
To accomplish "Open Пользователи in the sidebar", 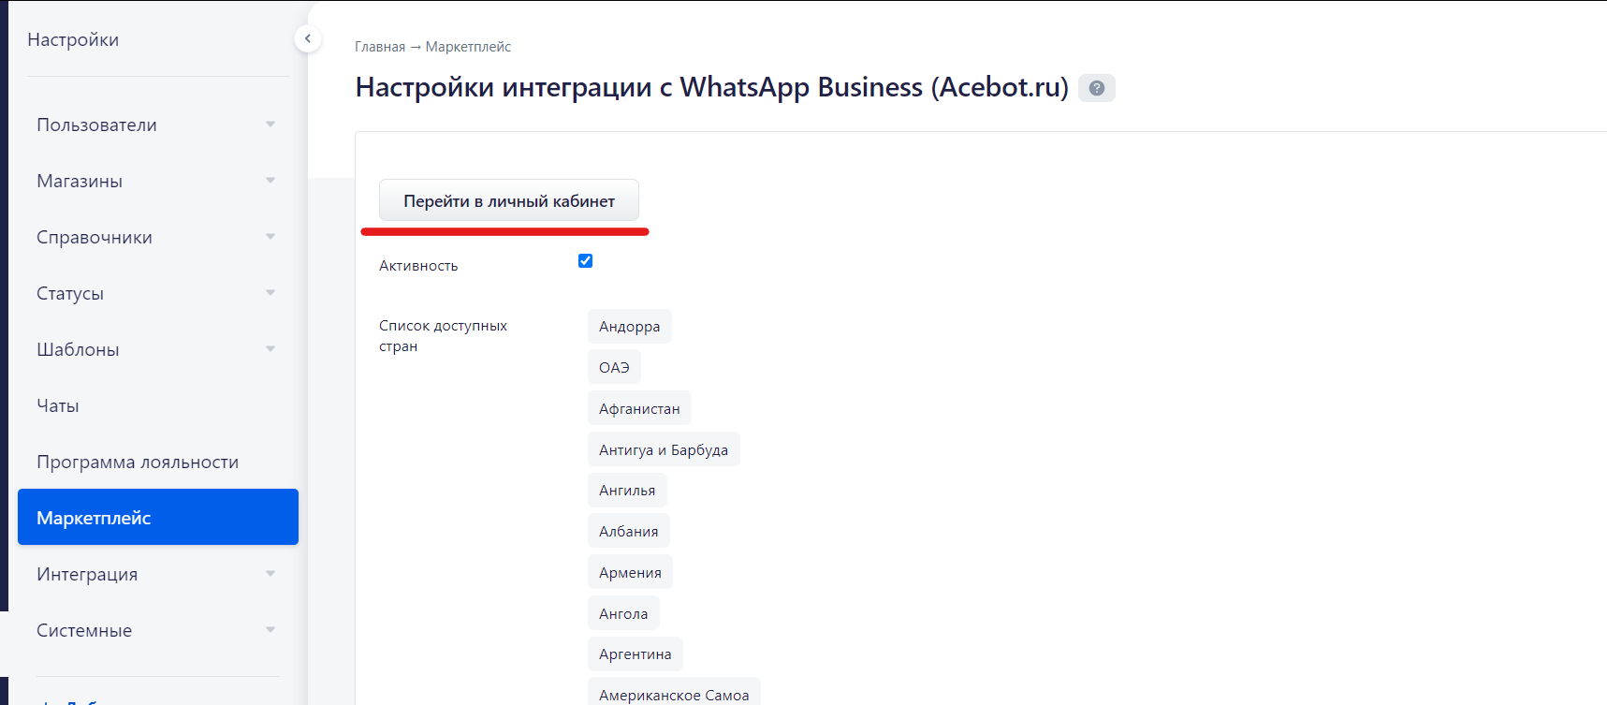I will (96, 125).
